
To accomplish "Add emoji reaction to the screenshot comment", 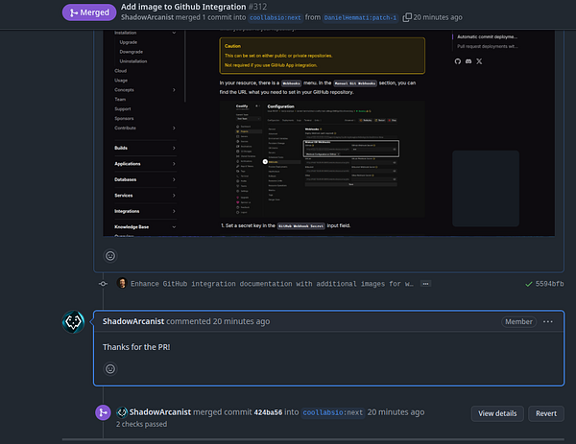I will pos(110,256).
